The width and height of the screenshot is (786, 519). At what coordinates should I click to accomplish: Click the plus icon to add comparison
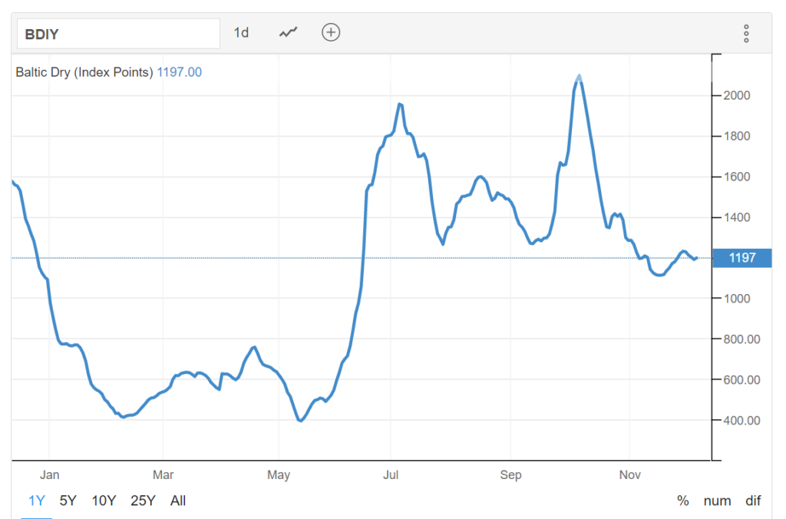click(331, 33)
